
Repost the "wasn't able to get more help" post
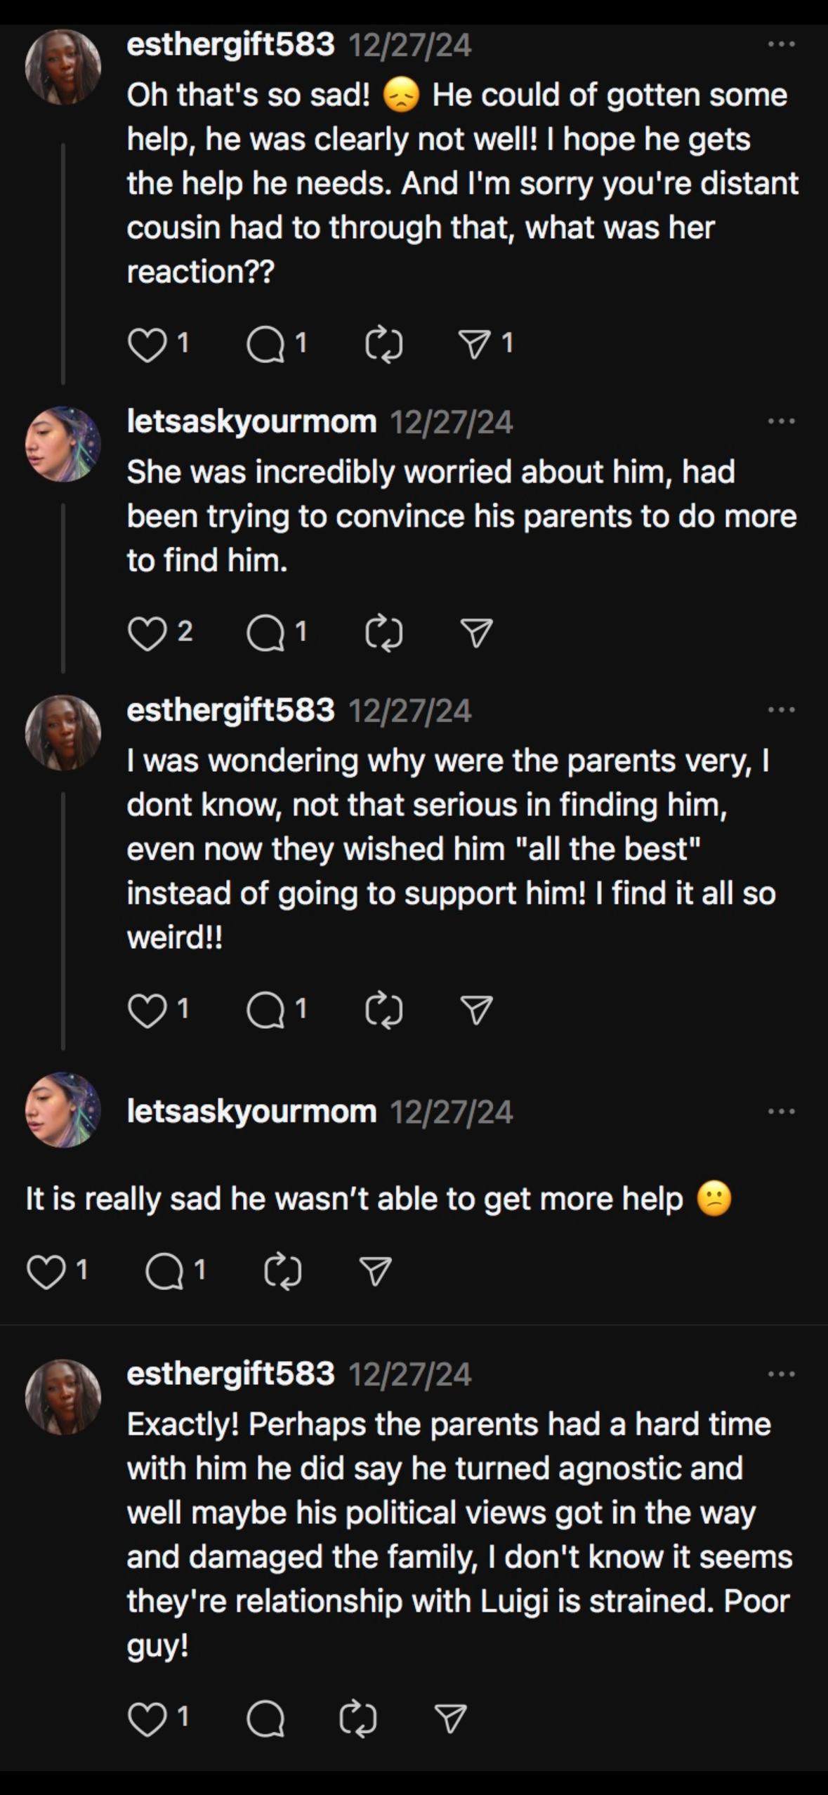(x=283, y=1272)
